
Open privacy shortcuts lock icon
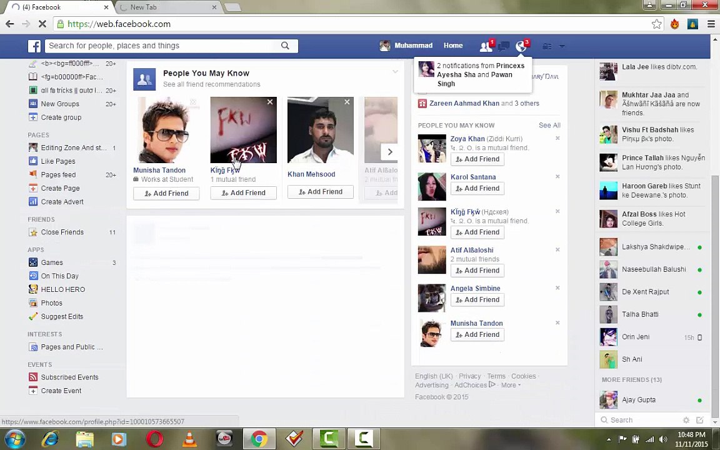point(546,46)
